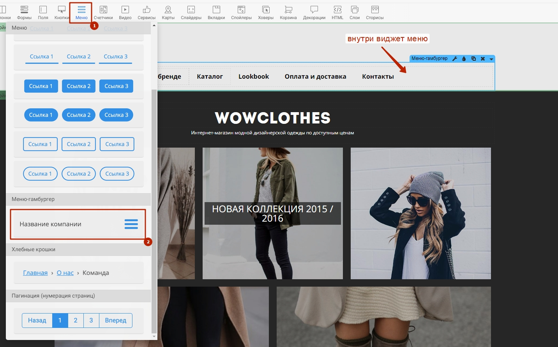
Task: Click filled square Ссылка 2 button
Action: pyautogui.click(x=79, y=86)
